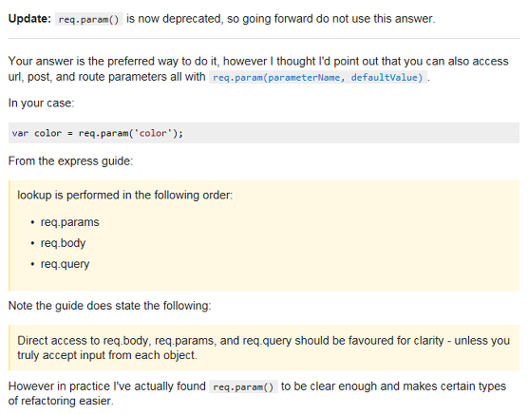Screen dimensions: 528x414
Task: Click the 'is now deprecated' text
Action: tap(175, 19)
